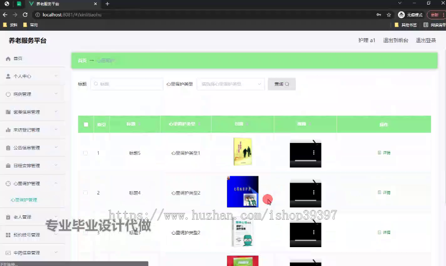Click the 索引 column header

click(101, 125)
